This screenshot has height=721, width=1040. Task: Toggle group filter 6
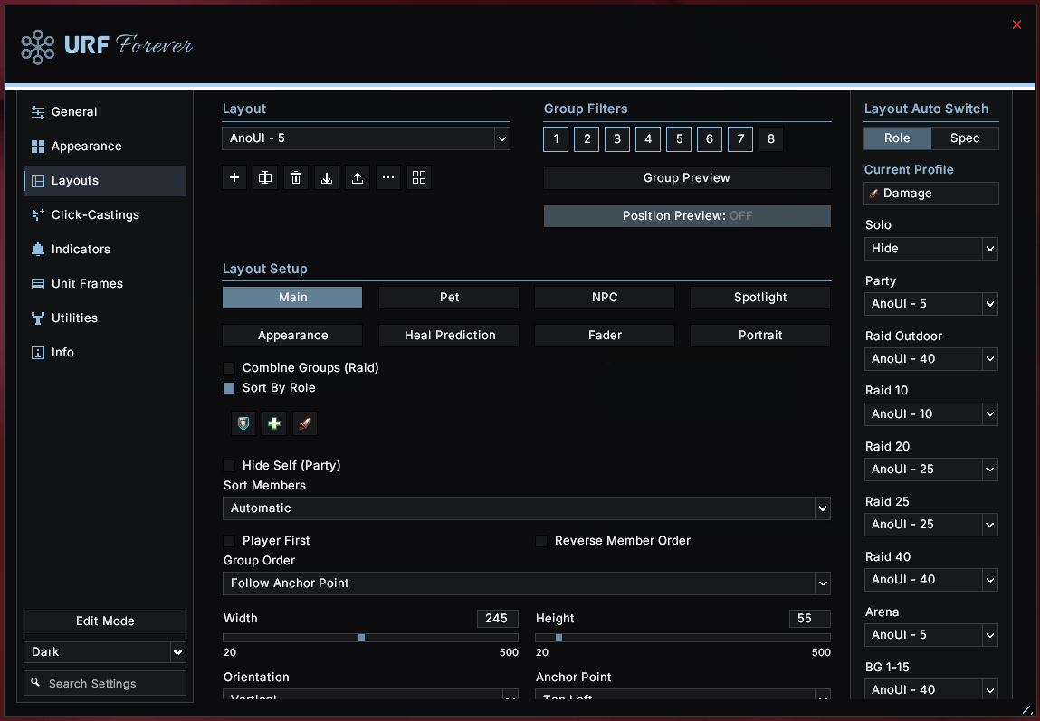point(710,139)
